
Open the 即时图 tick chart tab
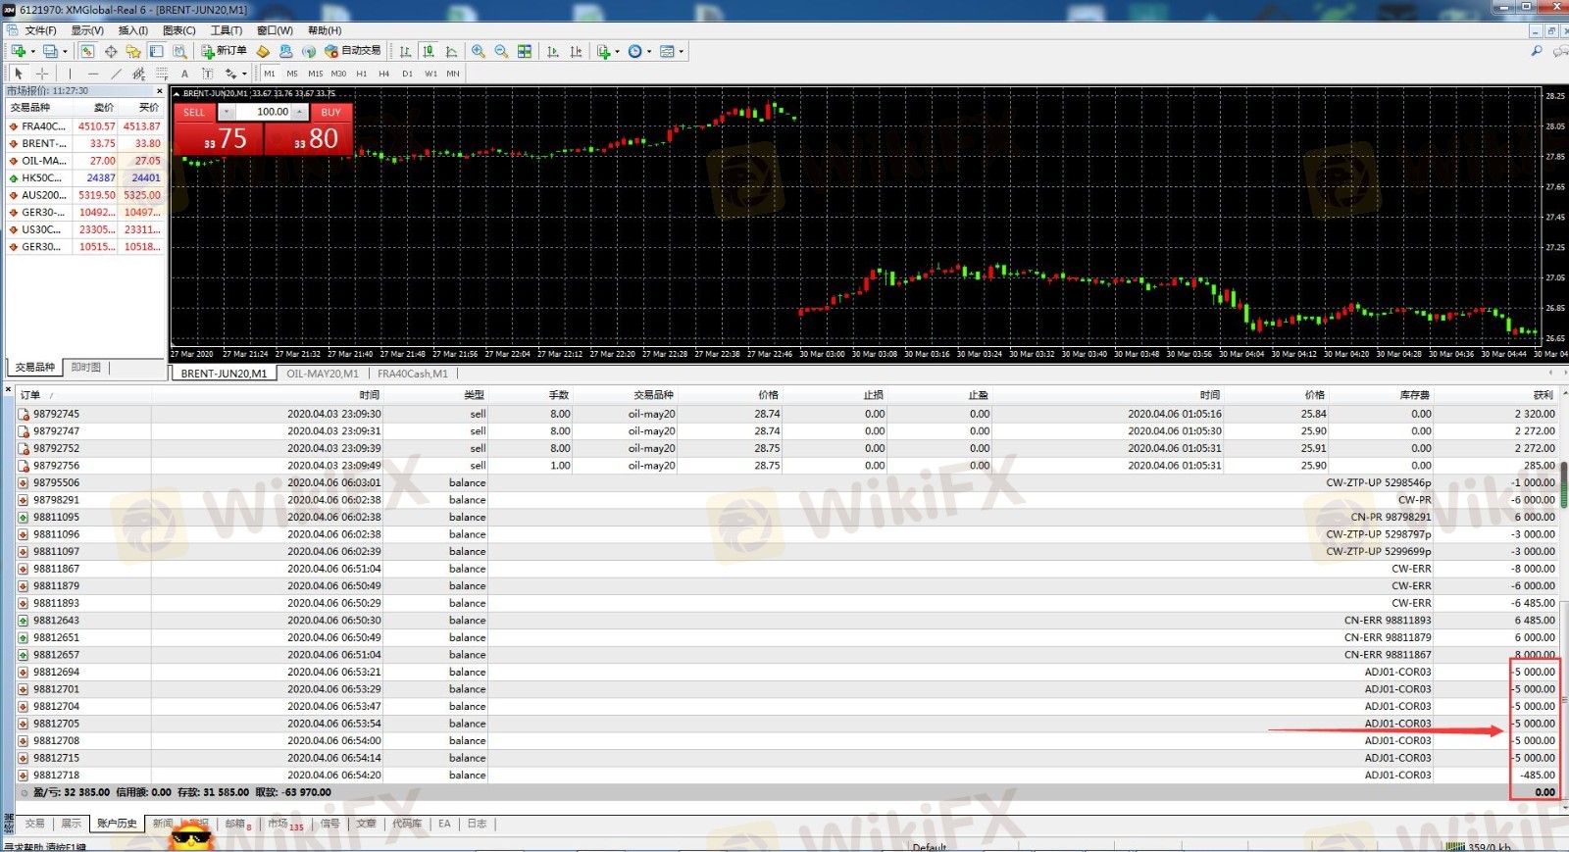tap(86, 367)
